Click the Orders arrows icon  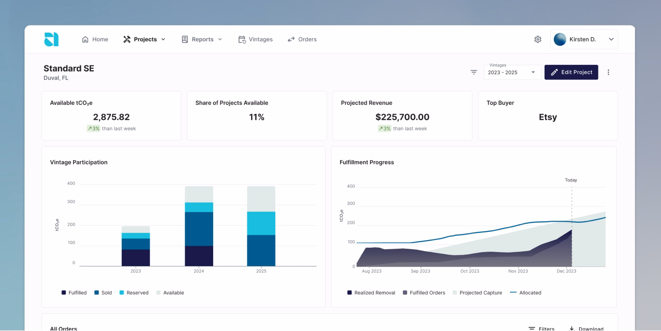pyautogui.click(x=291, y=39)
